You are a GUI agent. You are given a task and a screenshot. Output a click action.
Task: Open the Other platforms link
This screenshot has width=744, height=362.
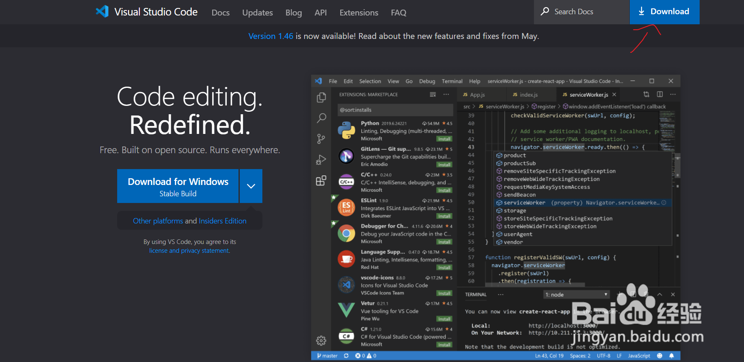pos(158,221)
